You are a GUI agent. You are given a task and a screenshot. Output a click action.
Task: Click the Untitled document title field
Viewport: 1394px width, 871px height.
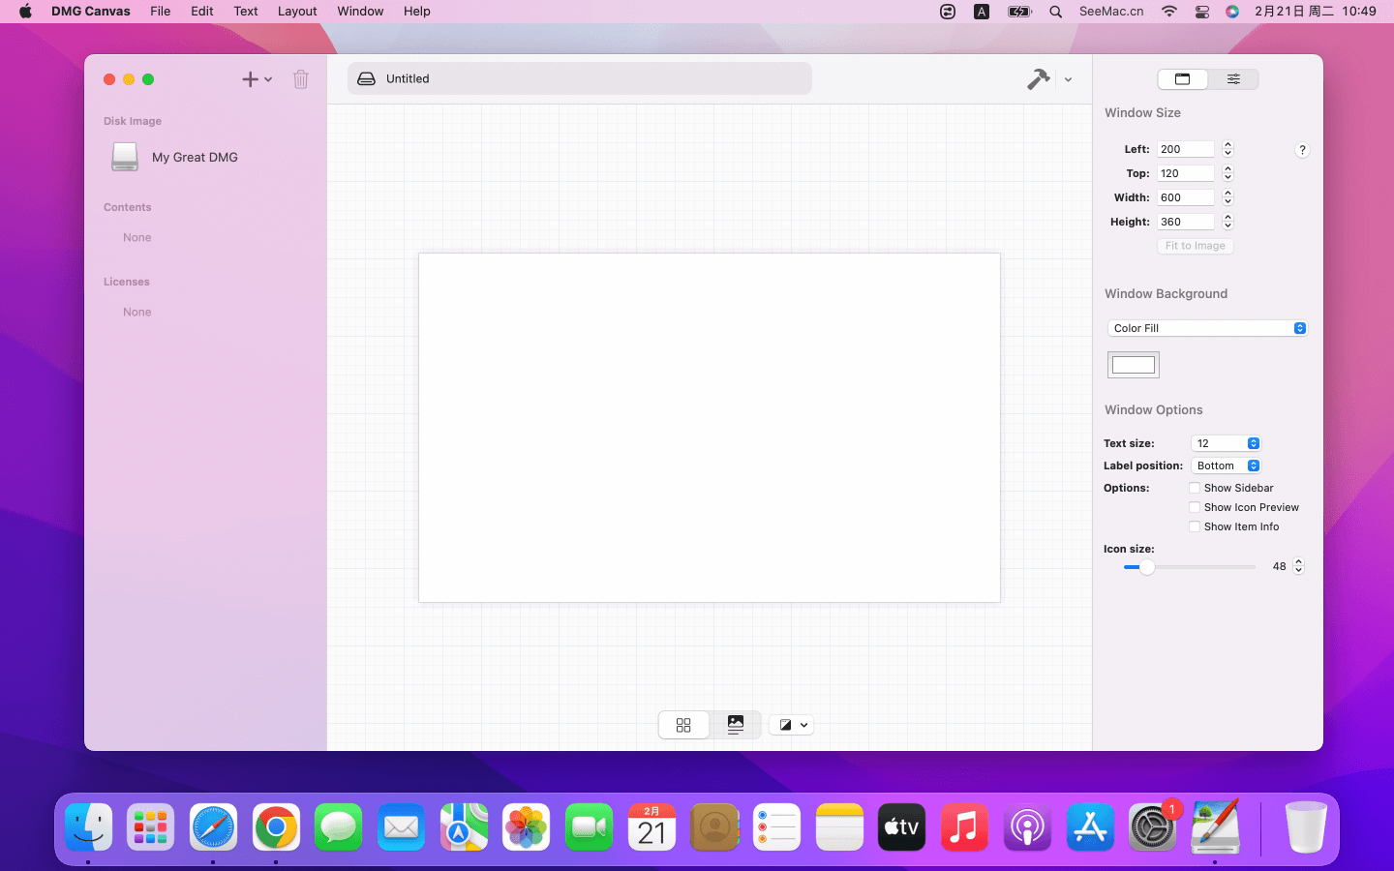click(x=579, y=78)
